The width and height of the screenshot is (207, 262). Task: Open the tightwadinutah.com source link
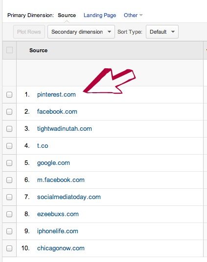[x=65, y=129]
